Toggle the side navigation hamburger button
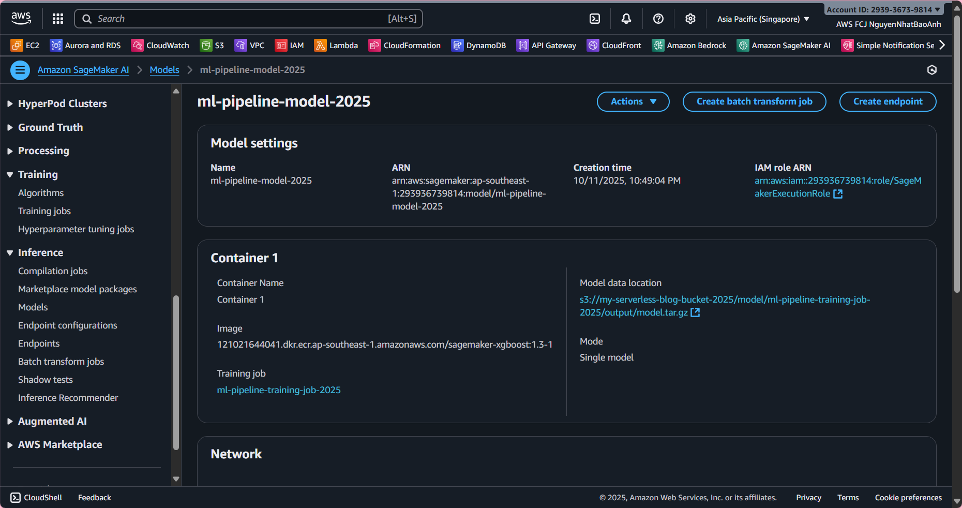962x508 pixels. tap(20, 70)
